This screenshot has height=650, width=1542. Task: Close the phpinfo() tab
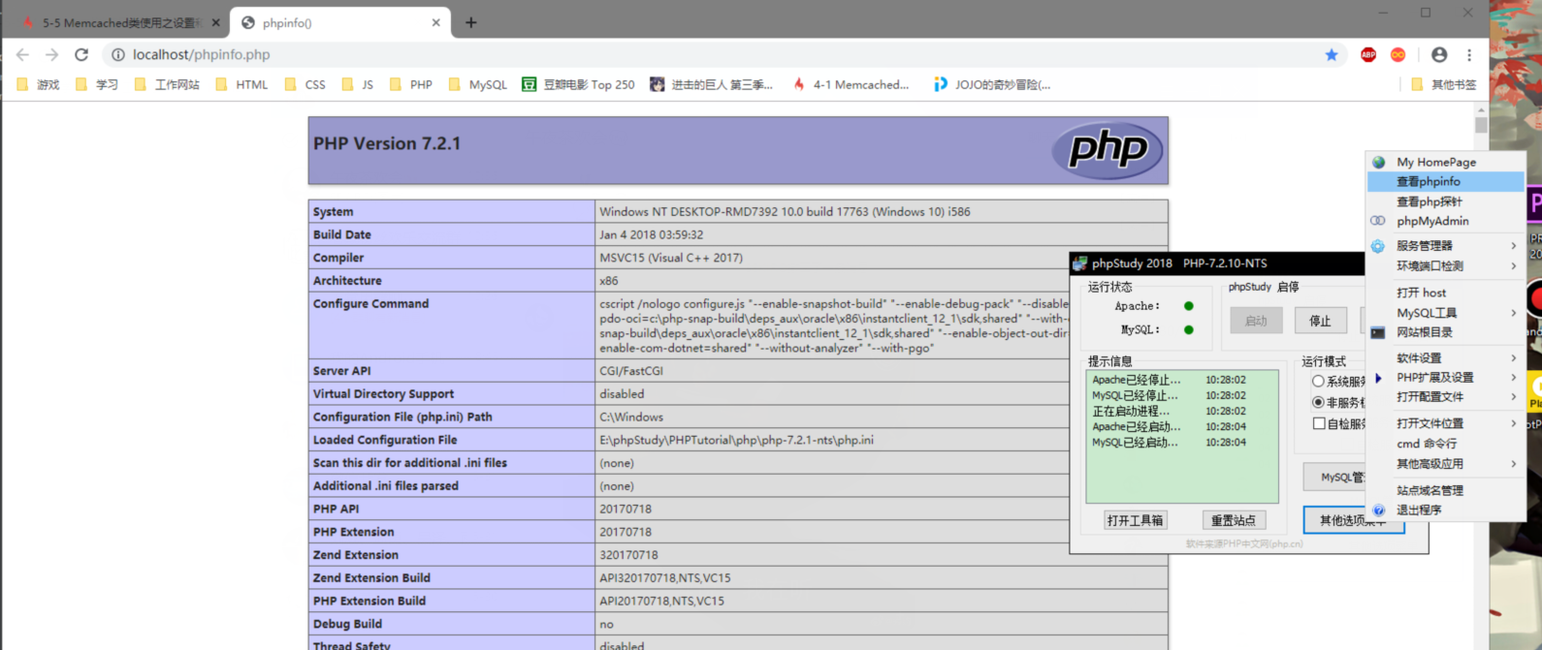tap(436, 22)
